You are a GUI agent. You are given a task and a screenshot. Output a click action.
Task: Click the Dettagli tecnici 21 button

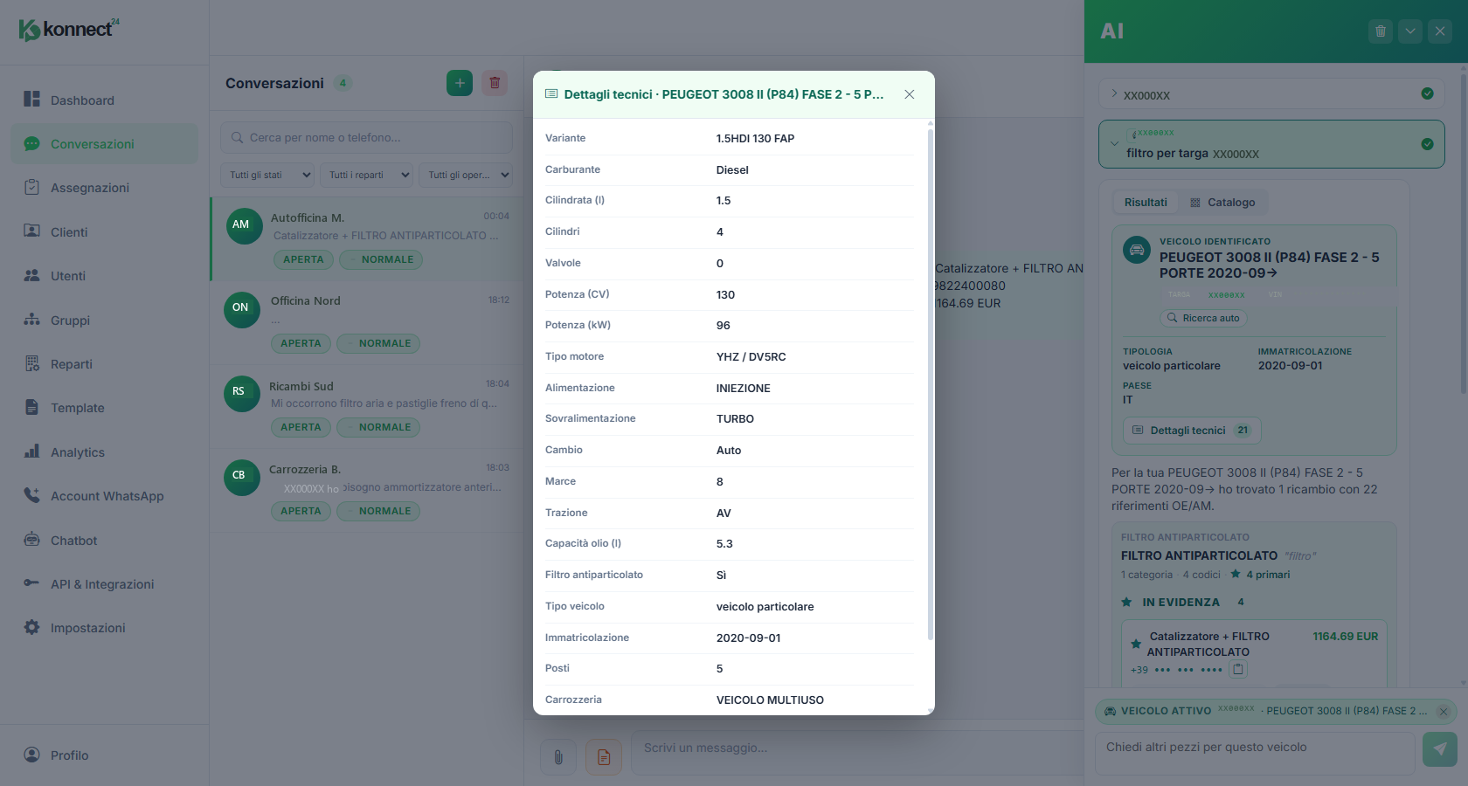[x=1192, y=431]
